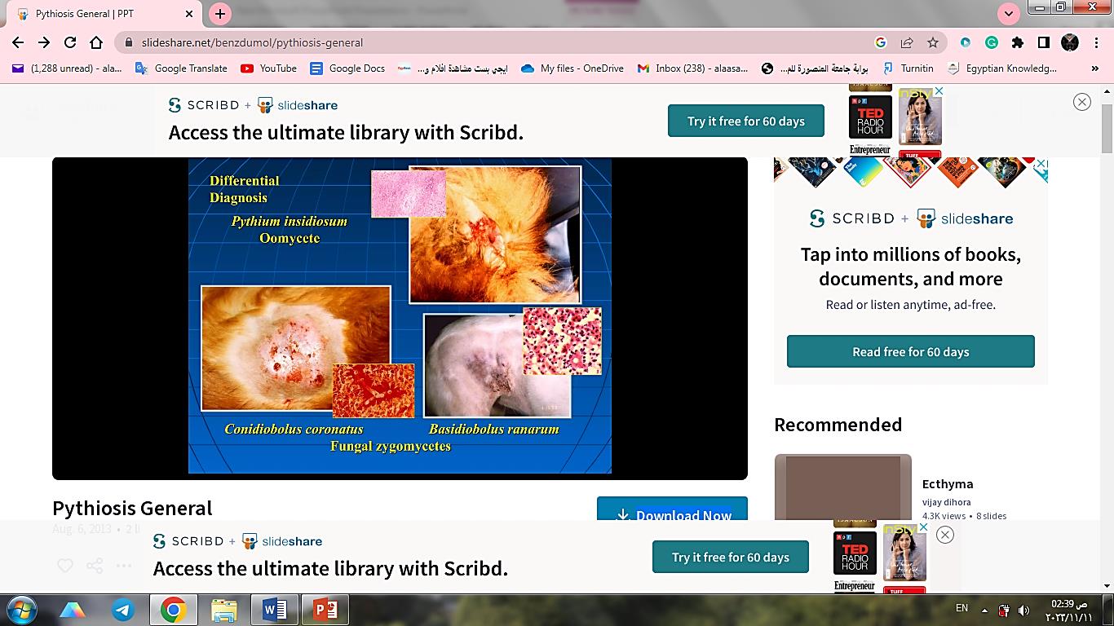Close the bottom Scribd banner
Image resolution: width=1114 pixels, height=626 pixels.
[944, 535]
